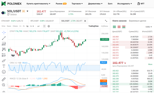The image size is (154, 93).
Task: Select the 4ч timeframe
Action: (24, 26)
